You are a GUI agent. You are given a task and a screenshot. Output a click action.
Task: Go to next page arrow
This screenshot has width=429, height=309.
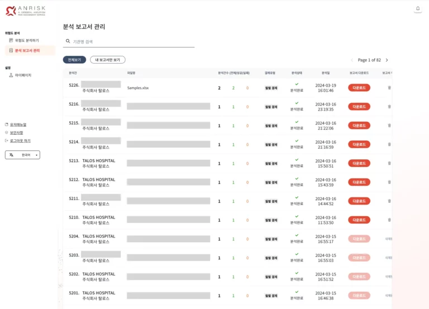387,60
